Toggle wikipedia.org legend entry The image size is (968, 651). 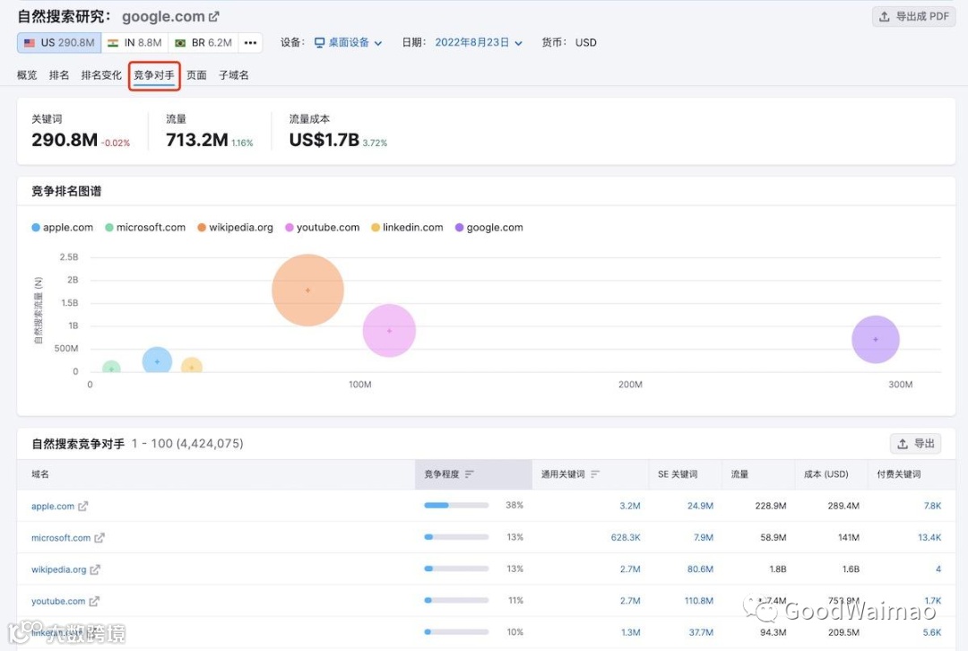(235, 227)
